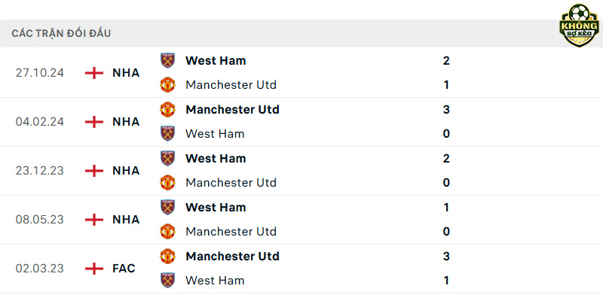This screenshot has height=301, width=603.
Task: Click Manchester Utd score 3 in FAC match
Action: pos(446,256)
